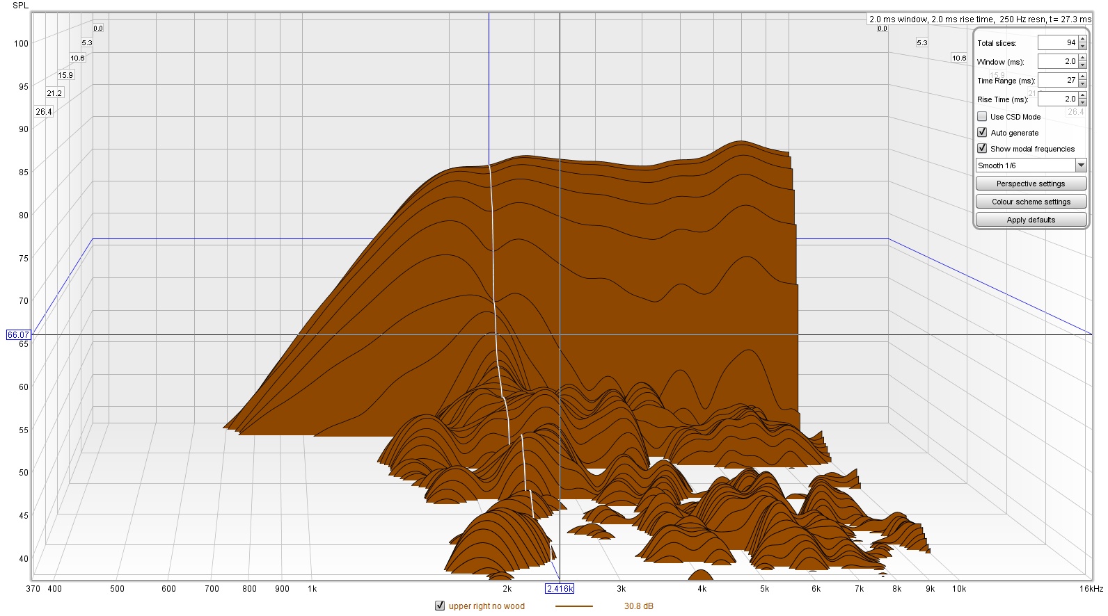Screen dimensions: 1108x616
Task: Click the window and rise time info text
Action: point(980,19)
